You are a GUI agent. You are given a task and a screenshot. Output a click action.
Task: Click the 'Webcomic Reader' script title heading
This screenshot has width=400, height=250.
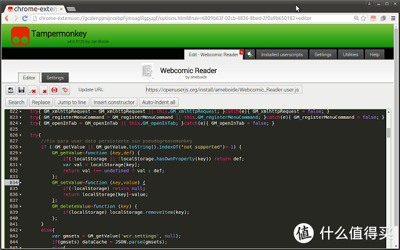tap(188, 71)
